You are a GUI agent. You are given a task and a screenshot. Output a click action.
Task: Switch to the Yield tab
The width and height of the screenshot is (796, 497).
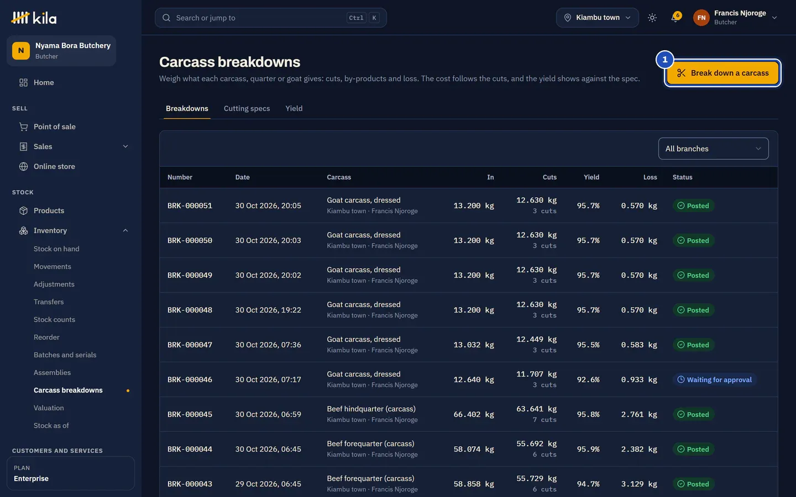click(294, 108)
